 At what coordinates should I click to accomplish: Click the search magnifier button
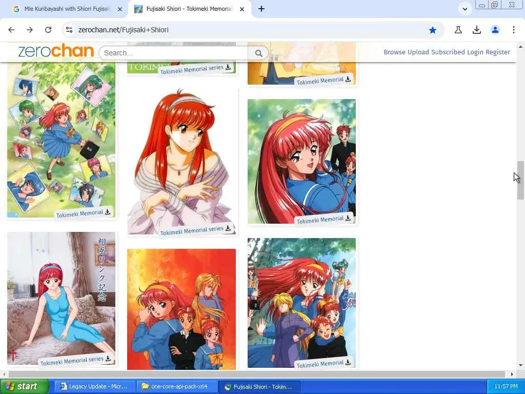pos(258,53)
